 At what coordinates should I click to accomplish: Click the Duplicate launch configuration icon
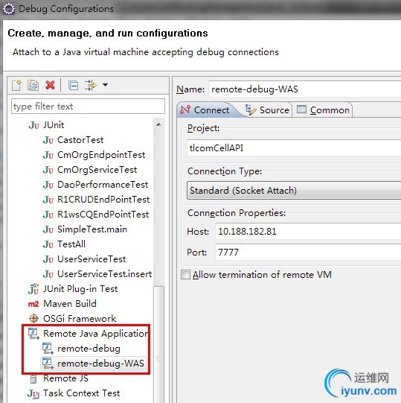point(33,85)
